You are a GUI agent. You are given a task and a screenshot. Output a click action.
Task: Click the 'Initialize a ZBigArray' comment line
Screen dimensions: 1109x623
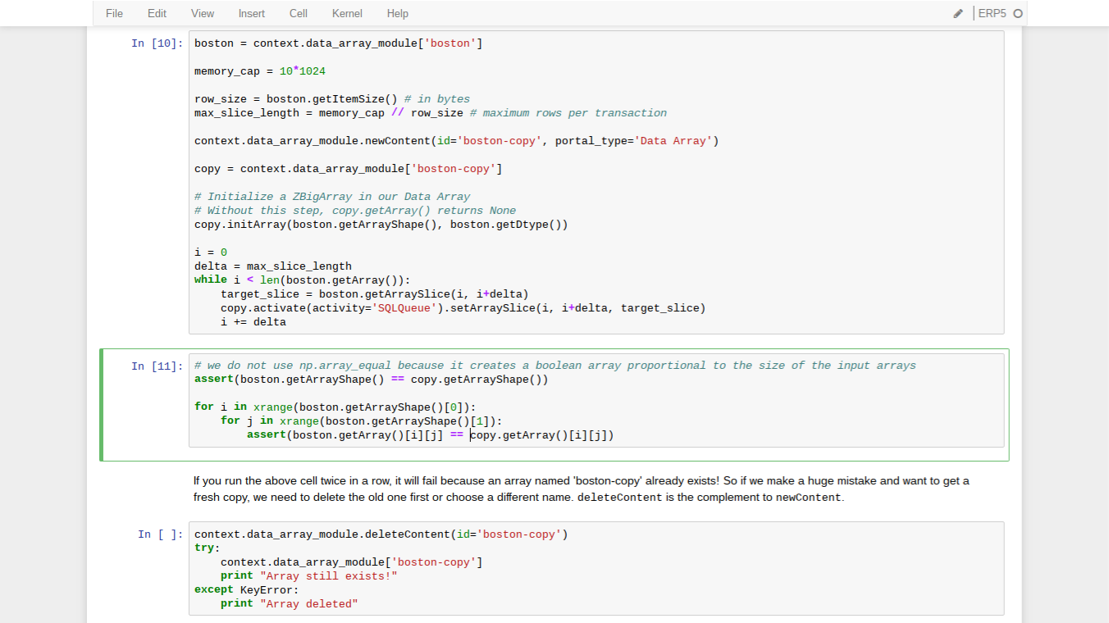pos(332,197)
